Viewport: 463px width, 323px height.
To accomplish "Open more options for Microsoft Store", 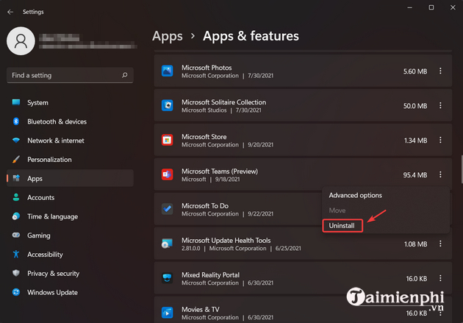I will (x=440, y=140).
